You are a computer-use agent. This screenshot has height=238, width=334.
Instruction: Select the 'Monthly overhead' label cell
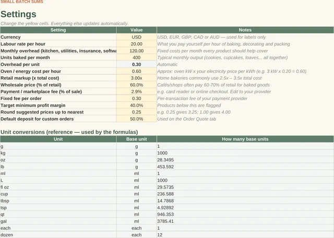pyautogui.click(x=58, y=51)
